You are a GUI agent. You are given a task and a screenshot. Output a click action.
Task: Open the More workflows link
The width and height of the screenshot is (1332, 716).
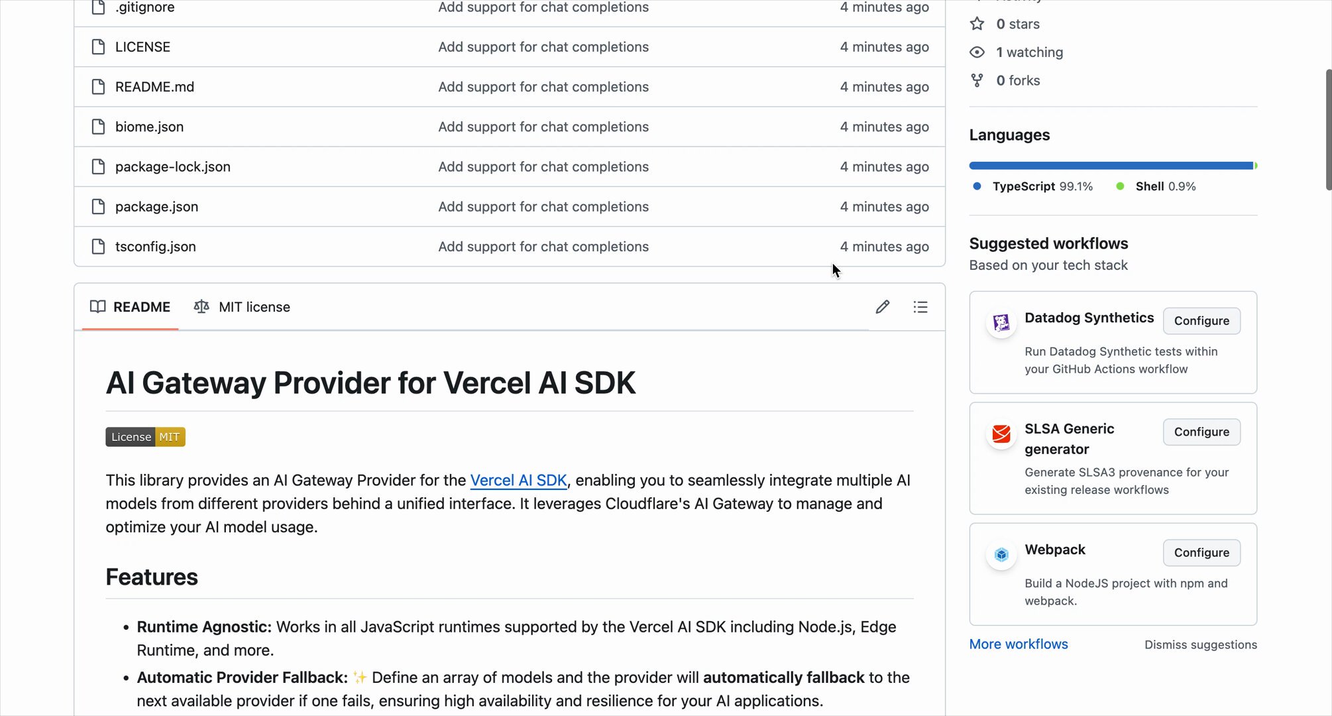[x=1018, y=644]
